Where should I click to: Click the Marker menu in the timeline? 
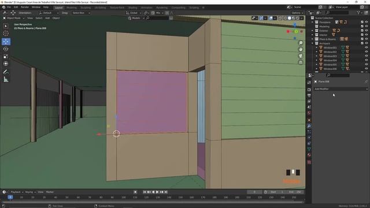pyautogui.click(x=50, y=192)
